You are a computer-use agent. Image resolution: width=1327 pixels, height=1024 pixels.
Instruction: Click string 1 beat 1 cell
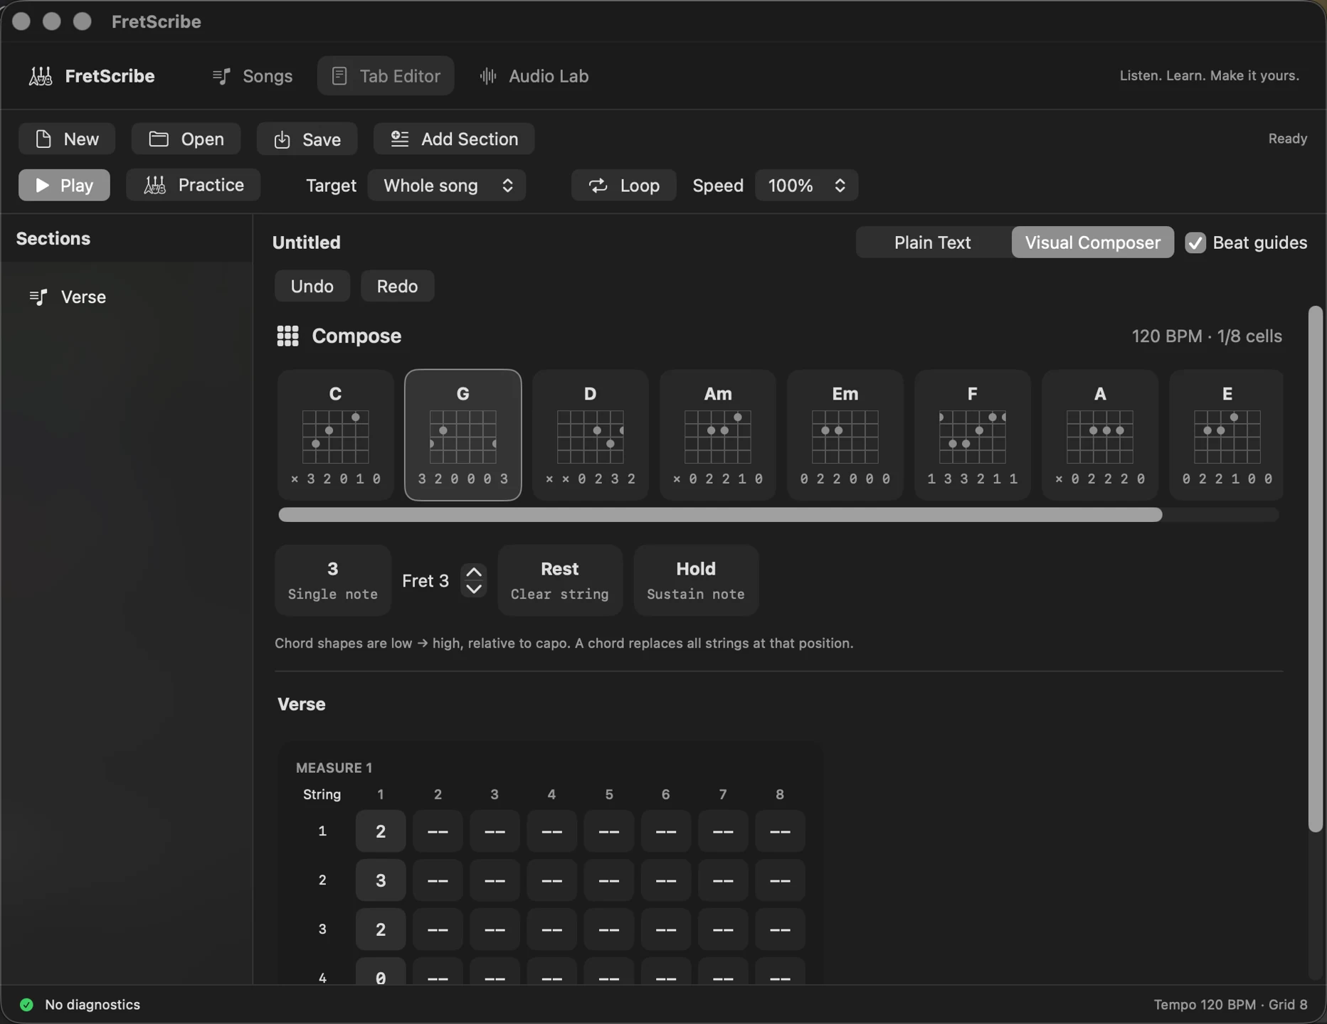(x=381, y=831)
